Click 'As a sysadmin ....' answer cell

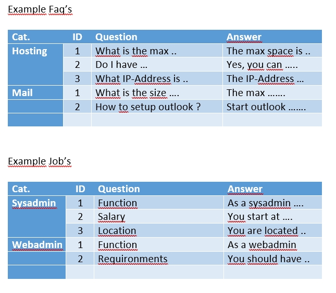coord(266,203)
